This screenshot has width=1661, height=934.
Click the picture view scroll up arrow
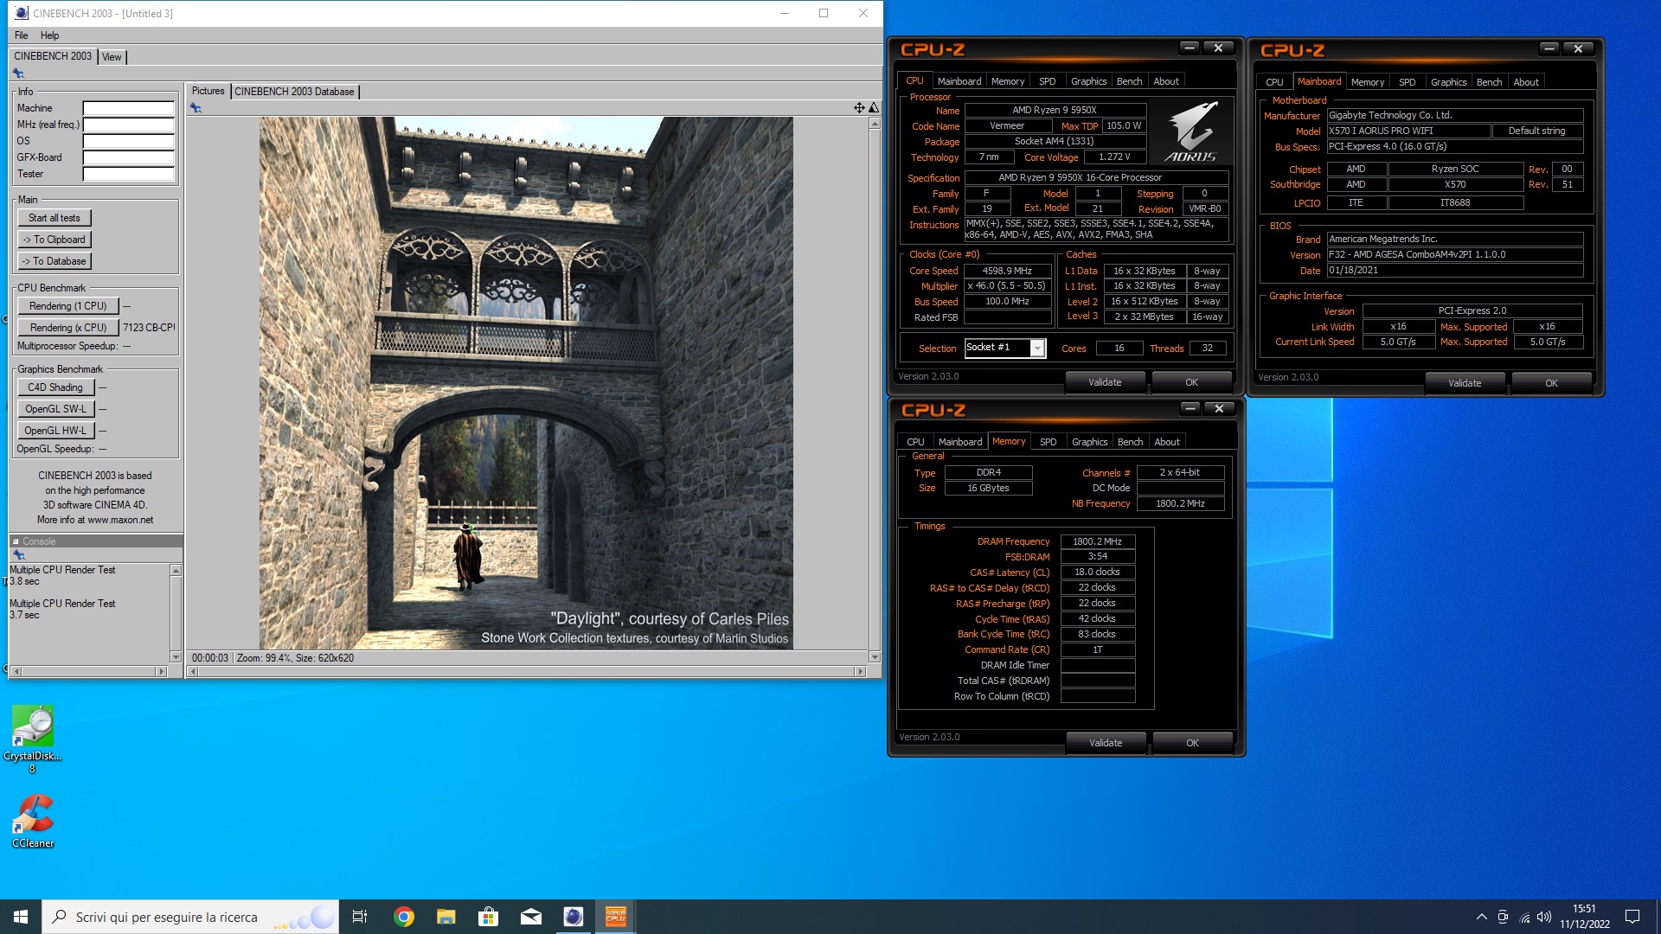pyautogui.click(x=875, y=124)
